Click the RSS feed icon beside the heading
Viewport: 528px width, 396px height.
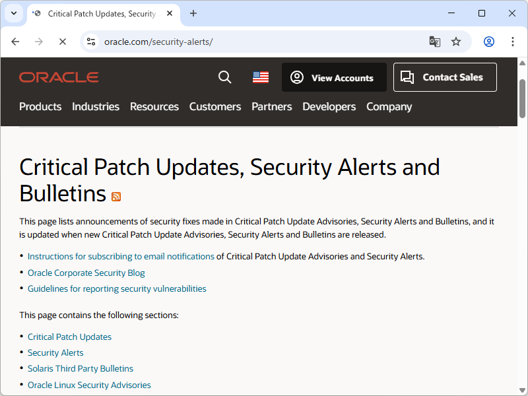[116, 197]
